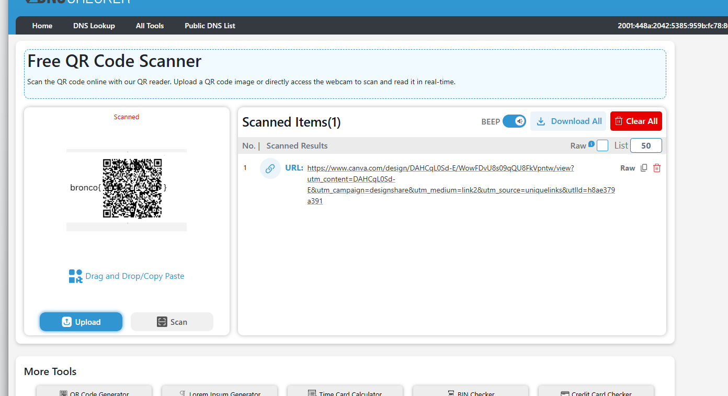
Task: Click the red "Scanned" status text
Action: (x=127, y=117)
